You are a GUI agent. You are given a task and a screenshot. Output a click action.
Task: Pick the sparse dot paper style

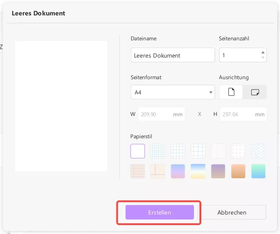[238, 151]
